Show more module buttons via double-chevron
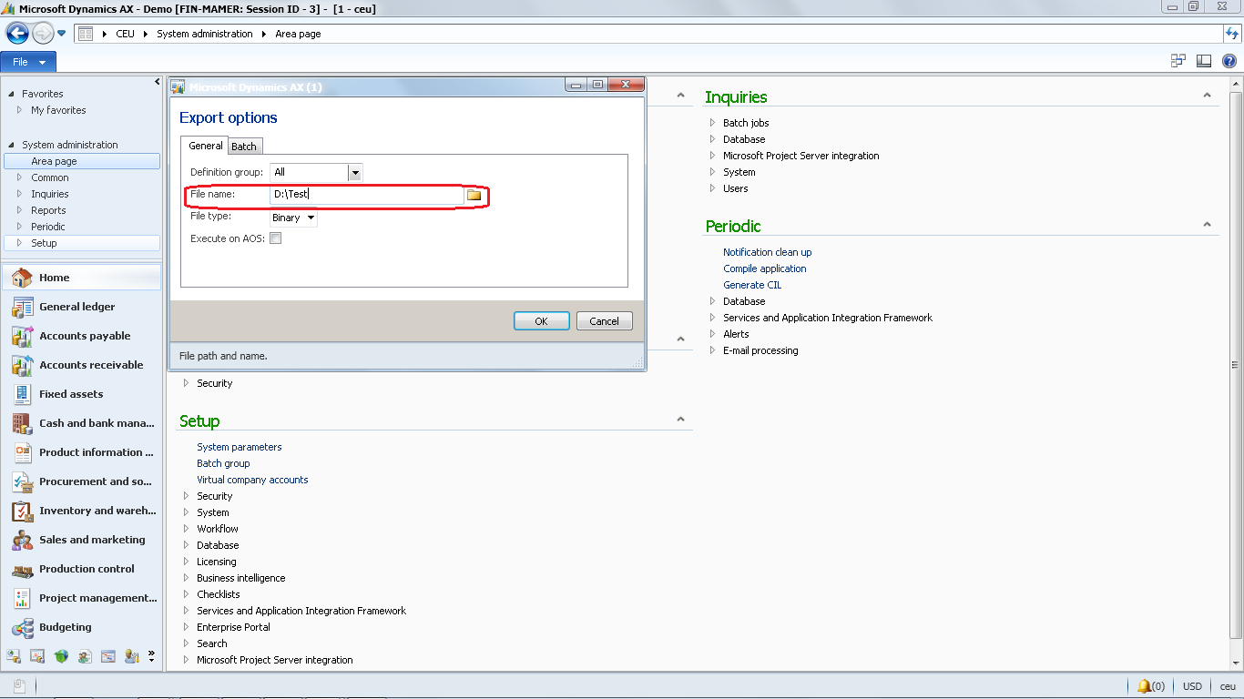This screenshot has width=1244, height=699. point(151,655)
